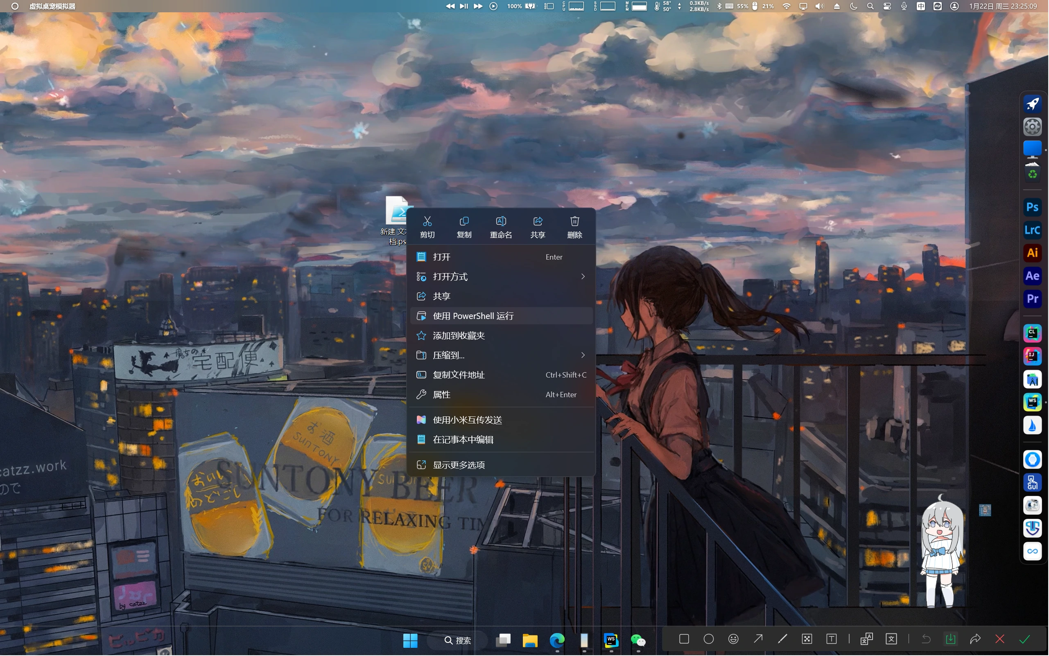The width and height of the screenshot is (1049, 656).
Task: Toggle Focus mode moon icon
Action: pyautogui.click(x=853, y=6)
